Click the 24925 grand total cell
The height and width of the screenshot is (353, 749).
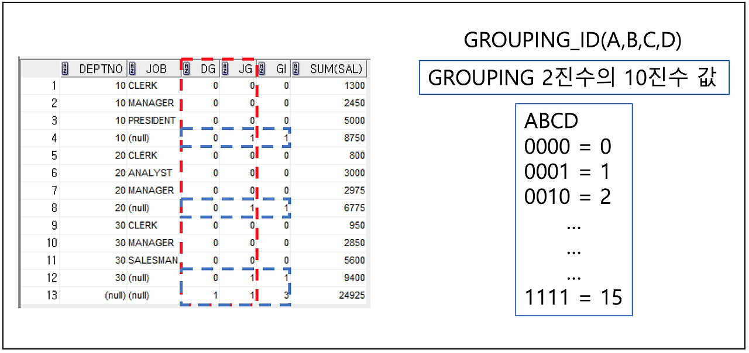[352, 296]
